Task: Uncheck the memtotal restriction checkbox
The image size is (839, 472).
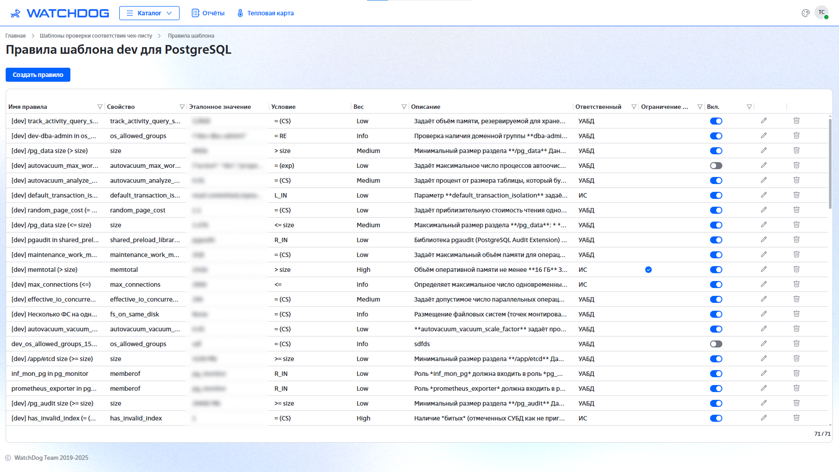Action: 648,270
